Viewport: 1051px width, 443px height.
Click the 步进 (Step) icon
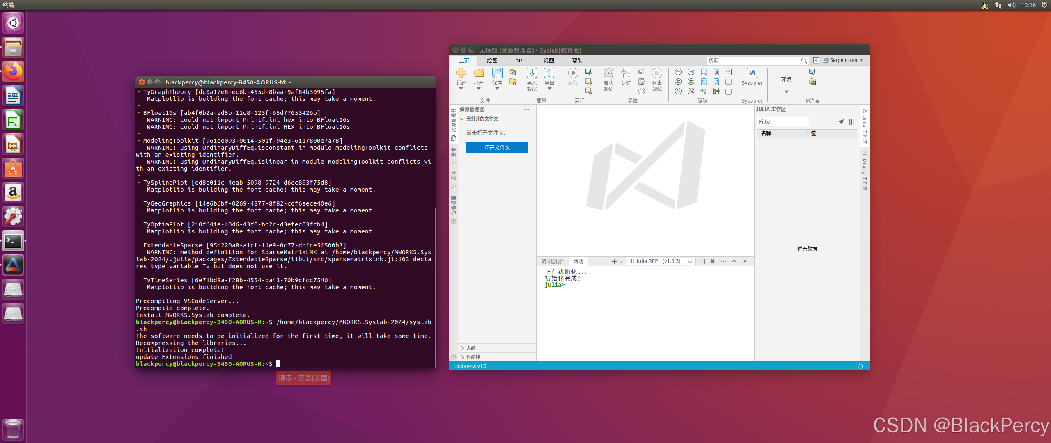point(626,73)
